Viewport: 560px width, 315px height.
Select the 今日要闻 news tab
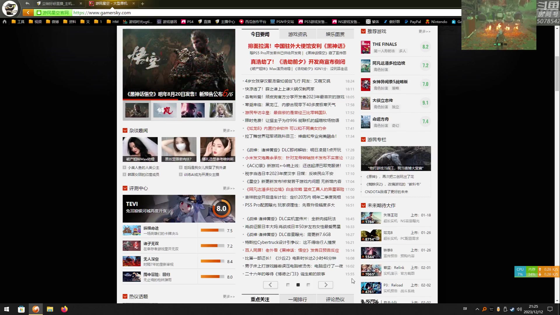pos(260,34)
